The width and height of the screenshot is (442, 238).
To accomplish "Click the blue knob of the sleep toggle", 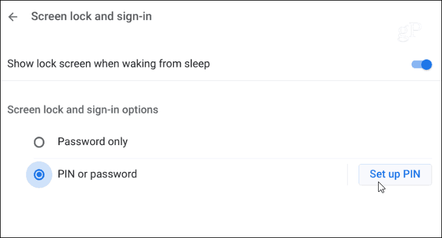I will (x=427, y=64).
